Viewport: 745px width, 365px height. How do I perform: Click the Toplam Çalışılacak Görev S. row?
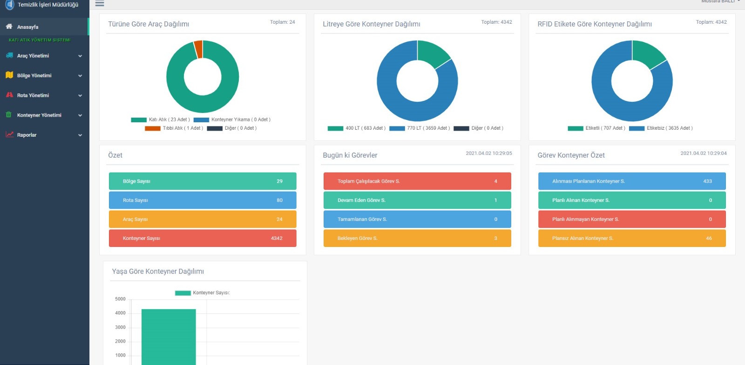click(417, 181)
